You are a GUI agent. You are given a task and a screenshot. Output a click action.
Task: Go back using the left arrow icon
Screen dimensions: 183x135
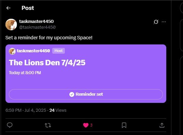pos(9,8)
